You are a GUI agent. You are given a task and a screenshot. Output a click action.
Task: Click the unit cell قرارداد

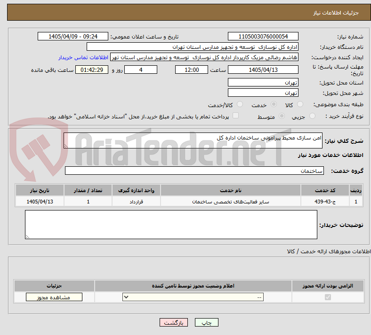(136, 202)
